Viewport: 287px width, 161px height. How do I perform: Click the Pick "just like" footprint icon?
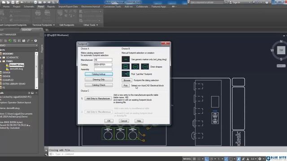point(126,74)
